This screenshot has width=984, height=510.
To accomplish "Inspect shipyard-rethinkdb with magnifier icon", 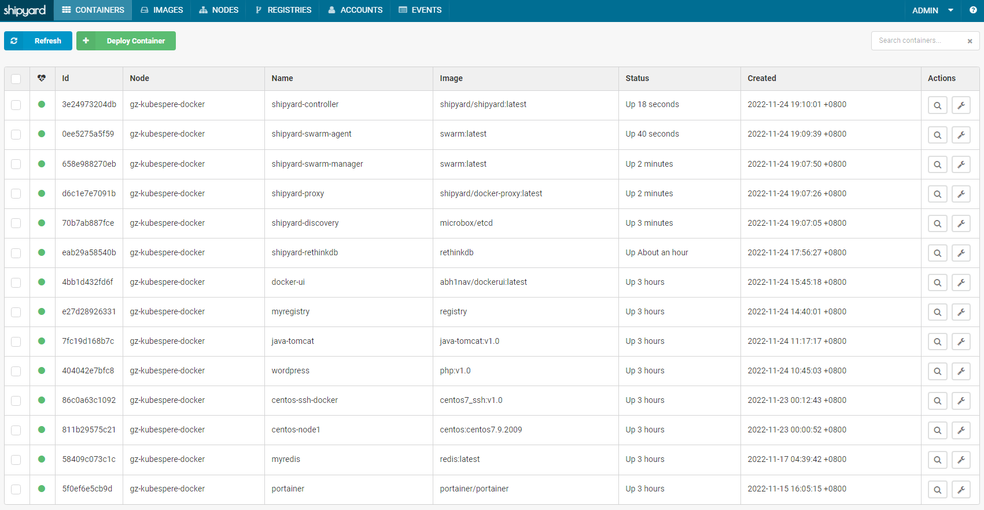I will (x=937, y=253).
